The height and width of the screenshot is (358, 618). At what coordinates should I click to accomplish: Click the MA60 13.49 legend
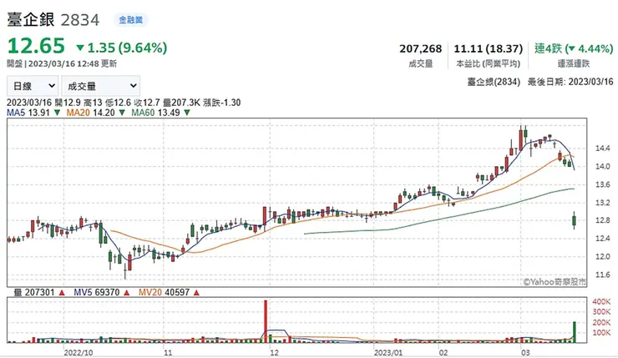point(155,113)
